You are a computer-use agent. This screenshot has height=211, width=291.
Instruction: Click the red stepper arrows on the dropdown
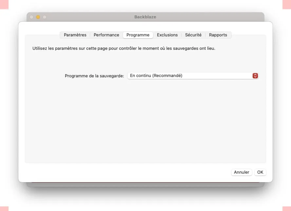(255, 75)
